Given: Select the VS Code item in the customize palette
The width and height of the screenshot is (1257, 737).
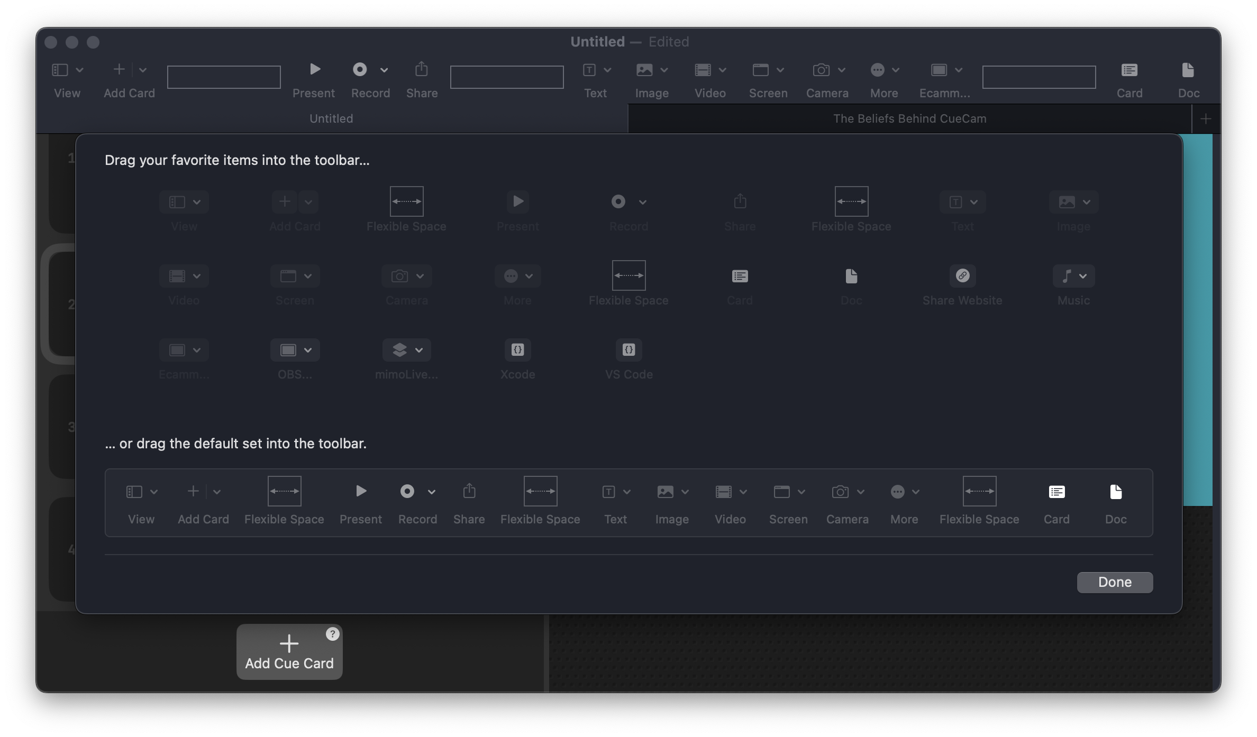Looking at the screenshot, I should [629, 359].
